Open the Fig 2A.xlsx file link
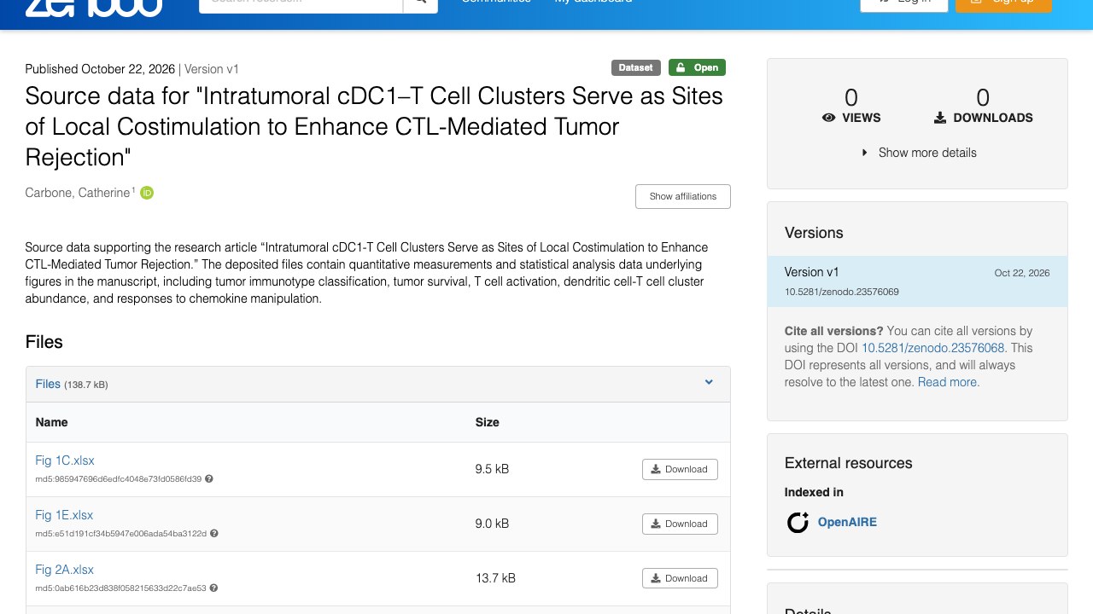This screenshot has width=1093, height=614. click(x=65, y=570)
